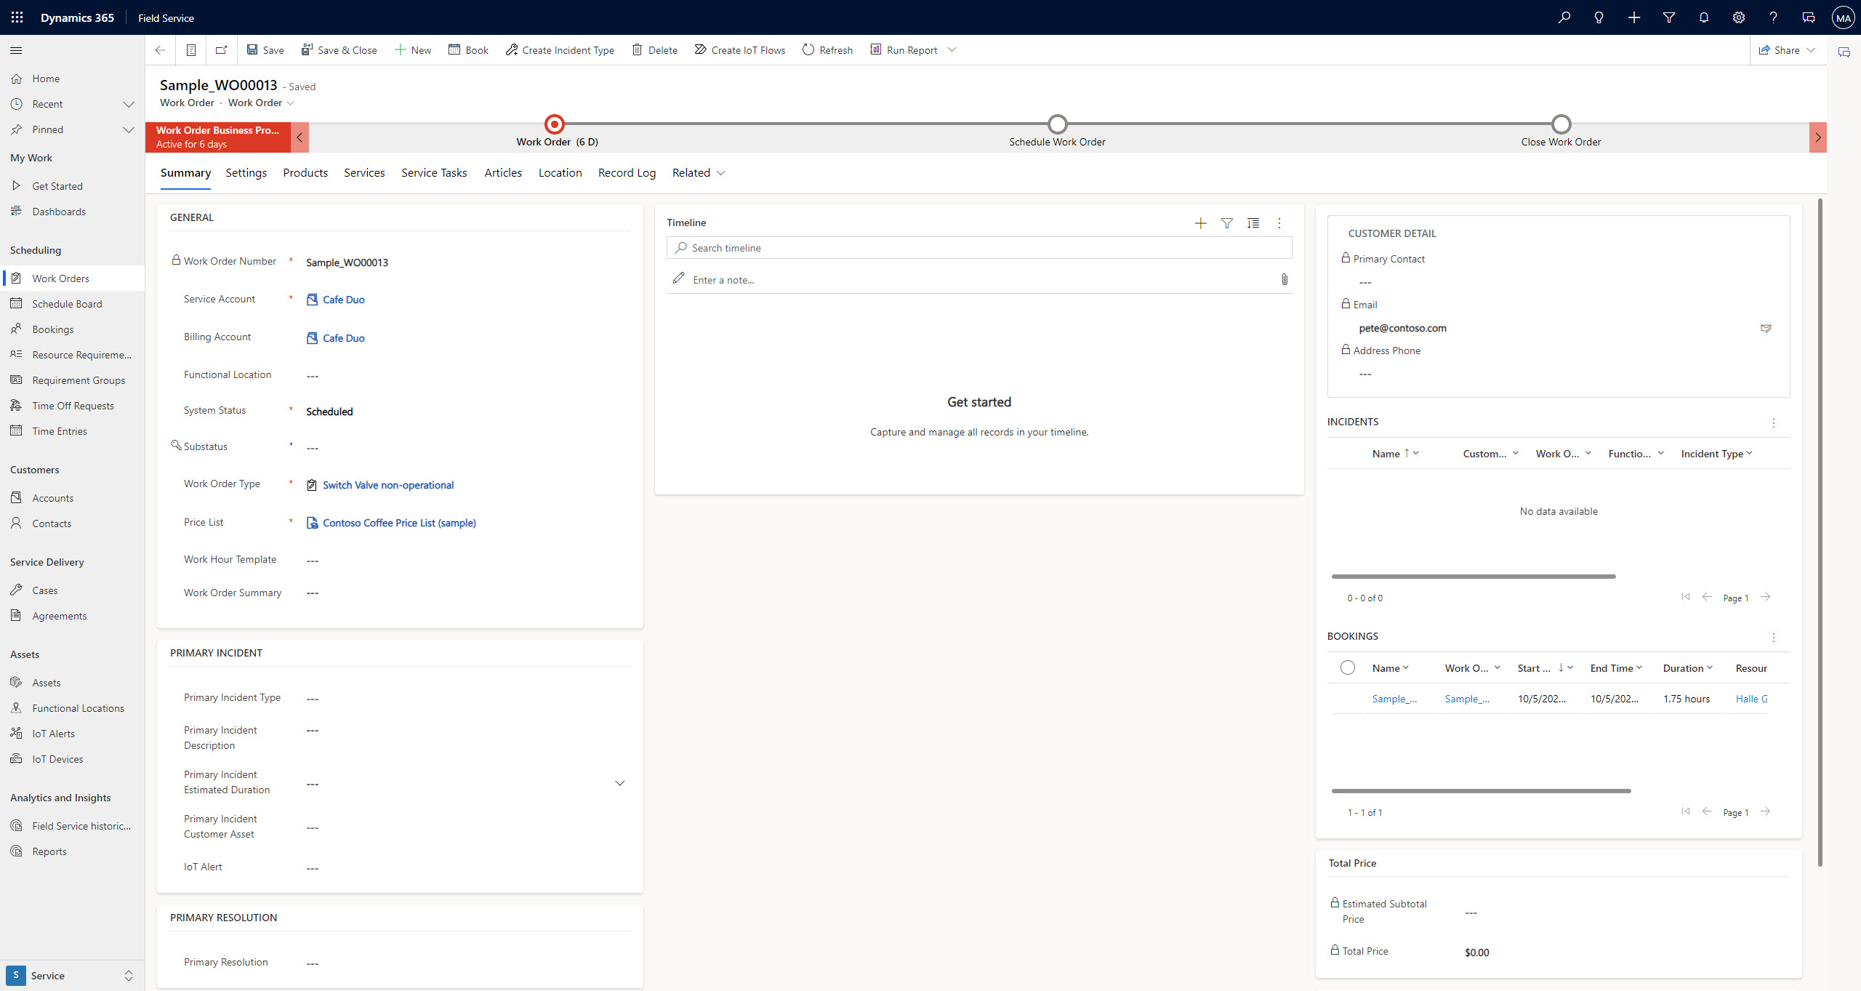Click Bookings grid horizontal scrollbar
This screenshot has width=1861, height=991.
click(x=1481, y=791)
